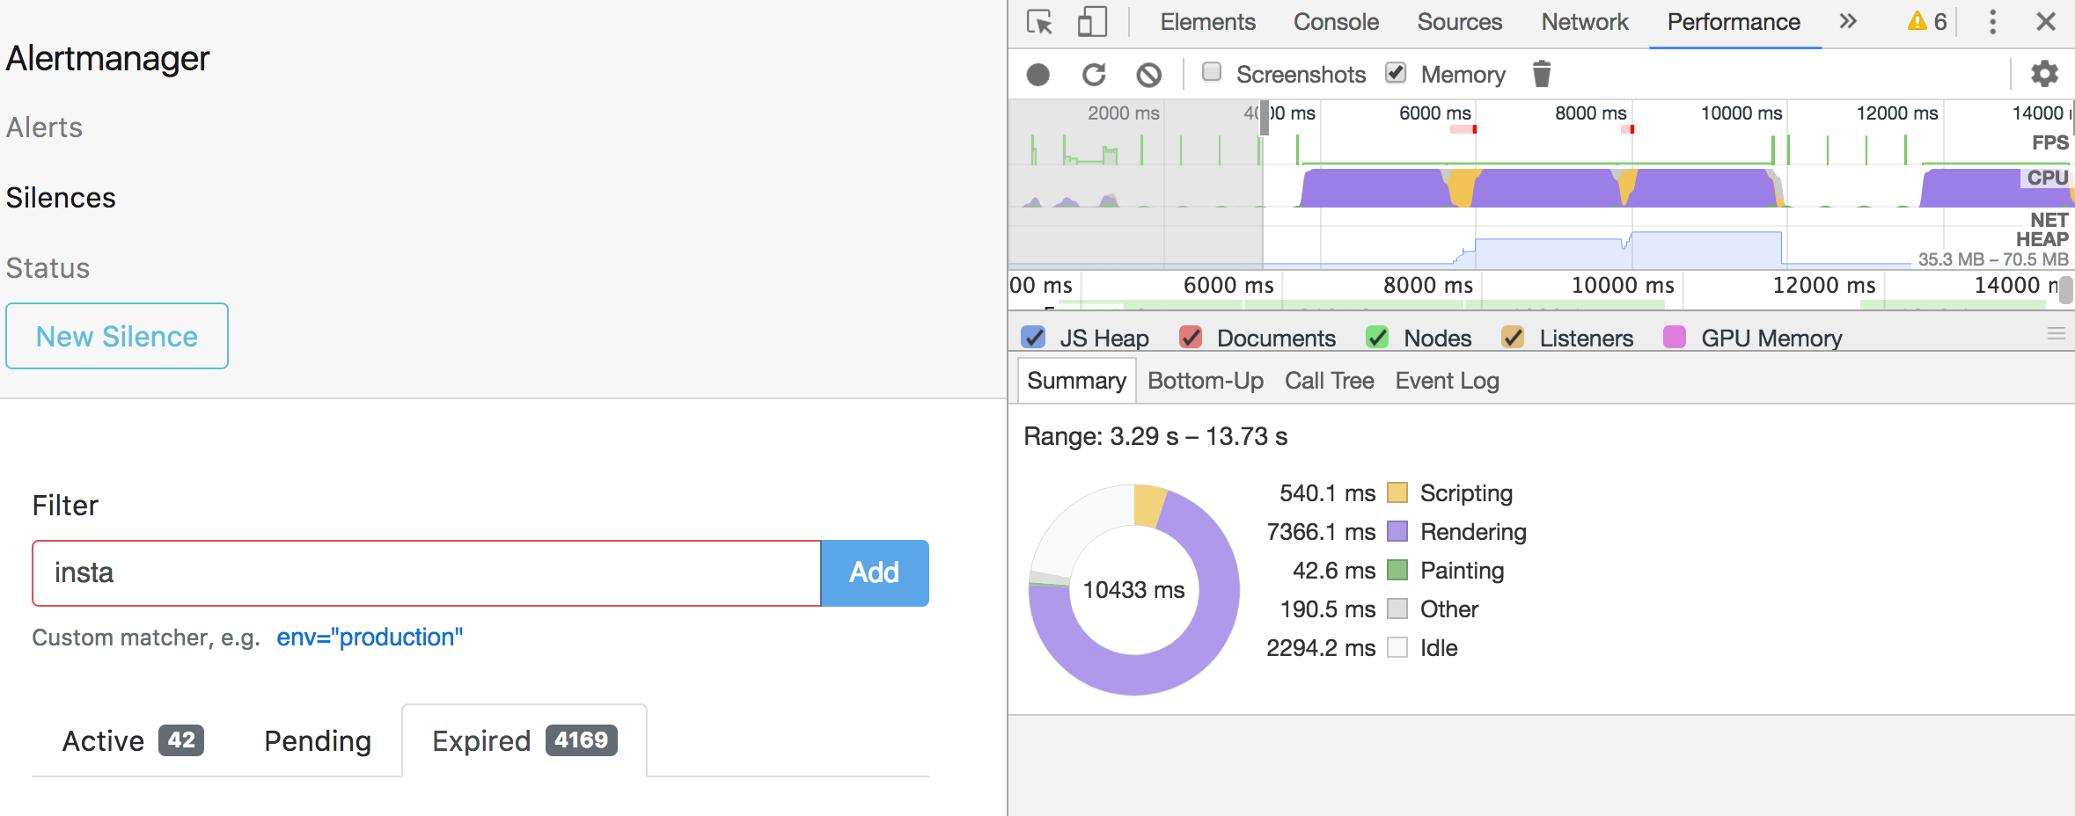Focus the Filter input field
The width and height of the screenshot is (2075, 816).
pos(427,572)
